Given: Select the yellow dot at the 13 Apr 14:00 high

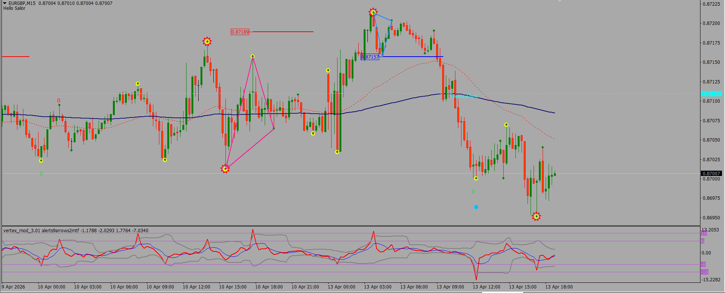Looking at the screenshot, I should (506, 125).
